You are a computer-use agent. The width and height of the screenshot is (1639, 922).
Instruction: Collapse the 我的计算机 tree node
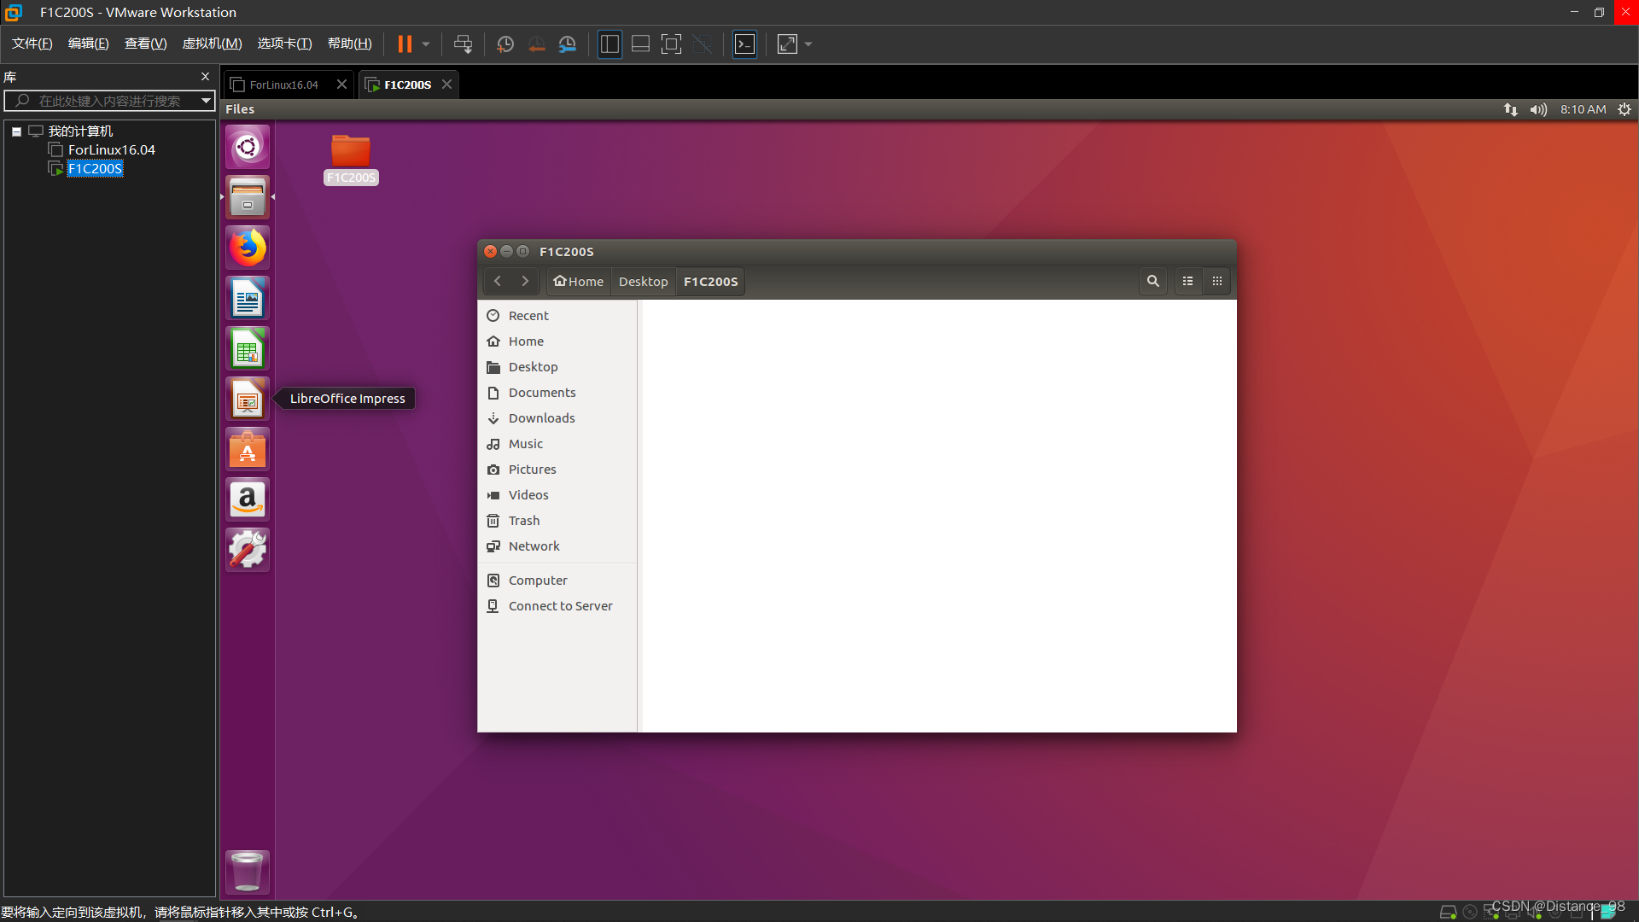(16, 131)
